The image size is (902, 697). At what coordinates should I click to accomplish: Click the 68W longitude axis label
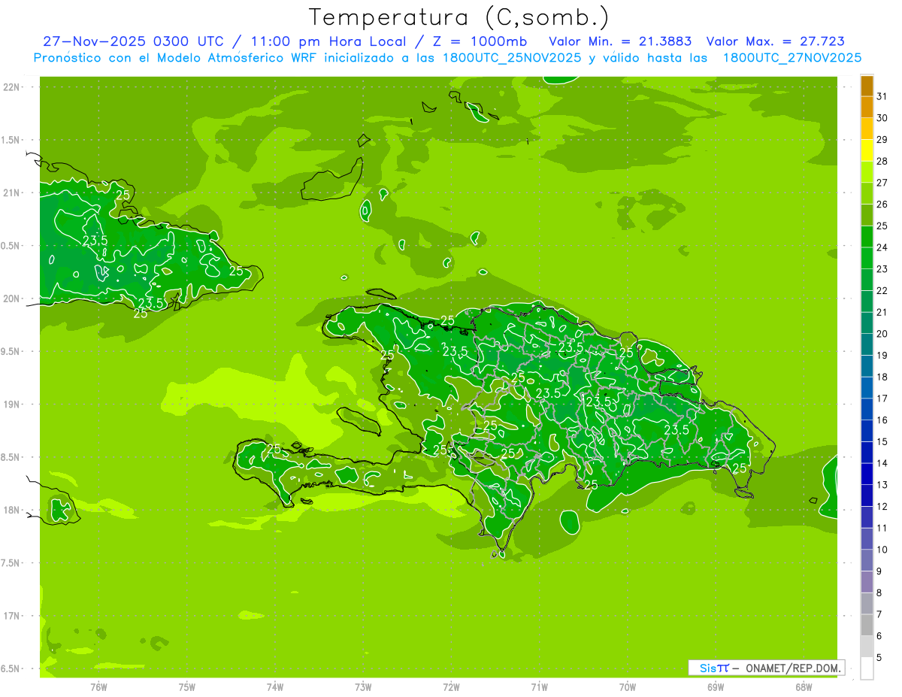pyautogui.click(x=804, y=687)
